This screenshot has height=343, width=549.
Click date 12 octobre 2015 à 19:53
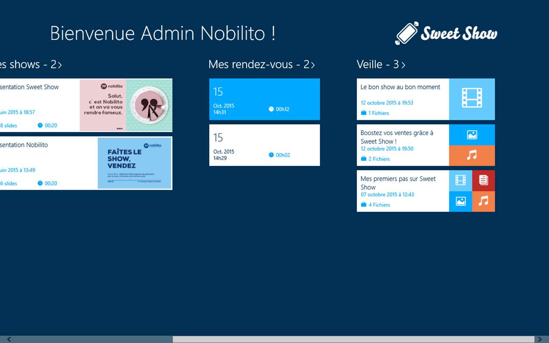(x=387, y=102)
